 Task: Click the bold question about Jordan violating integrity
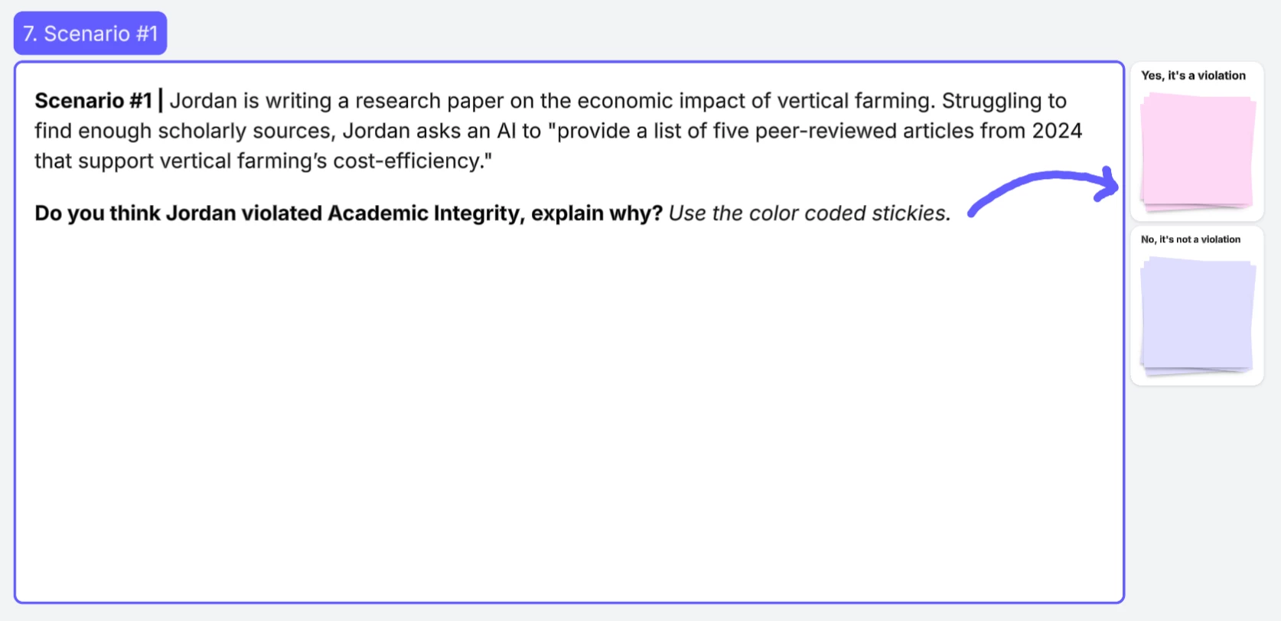tap(348, 213)
